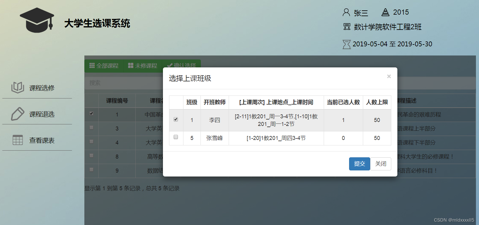Toggle the checkbox for course number 8
The image size is (479, 225).
point(91,155)
